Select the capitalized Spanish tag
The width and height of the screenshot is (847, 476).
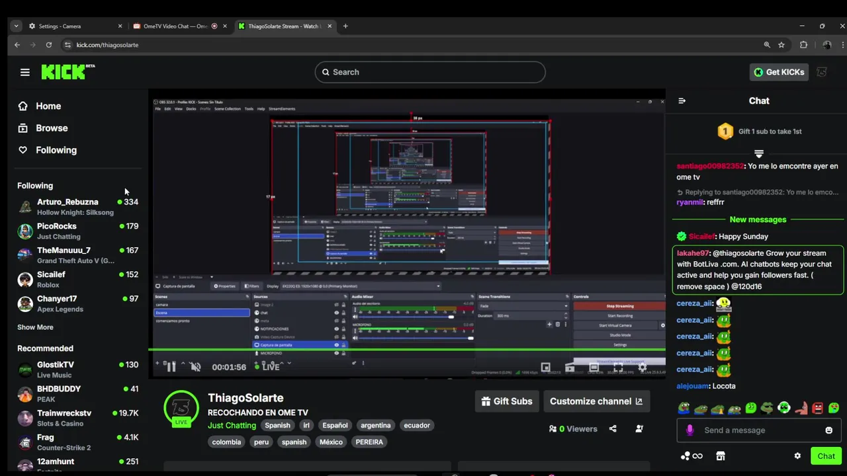coord(277,425)
